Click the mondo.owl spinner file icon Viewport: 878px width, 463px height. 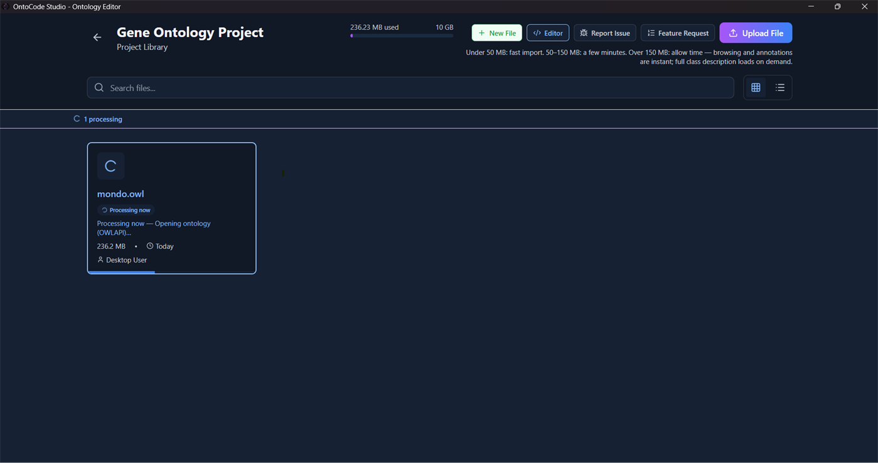(110, 166)
